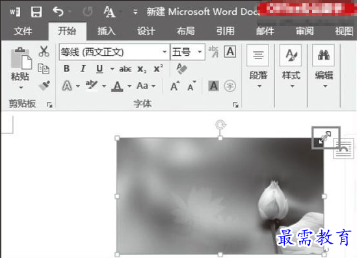This screenshot has width=357, height=258.
Task: Click the top-left resize handle of image
Action: (x=117, y=138)
